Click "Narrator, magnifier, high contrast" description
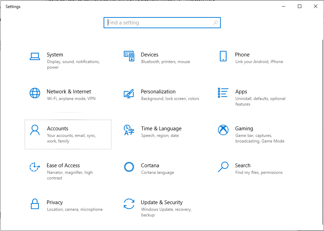This screenshot has height=231, width=324. point(70,175)
